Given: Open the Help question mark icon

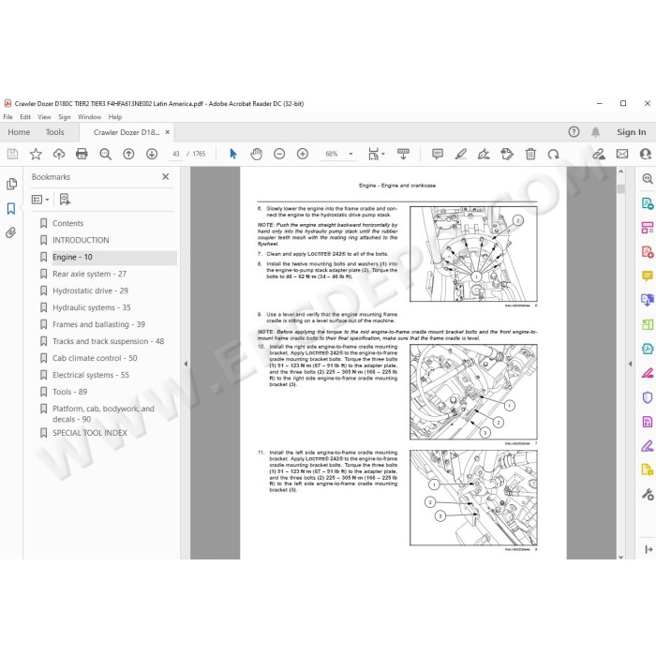Looking at the screenshot, I should coord(574,132).
